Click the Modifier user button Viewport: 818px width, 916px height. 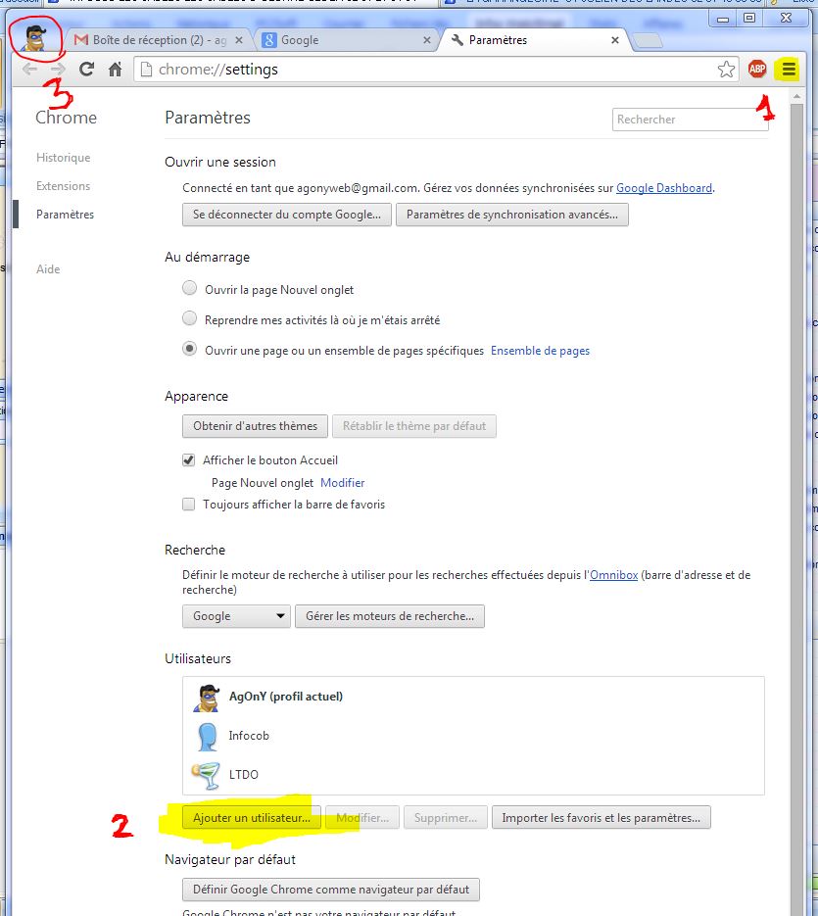coord(362,818)
